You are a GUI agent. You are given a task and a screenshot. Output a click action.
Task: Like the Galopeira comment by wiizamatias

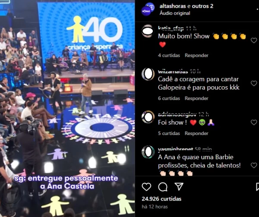254,83
